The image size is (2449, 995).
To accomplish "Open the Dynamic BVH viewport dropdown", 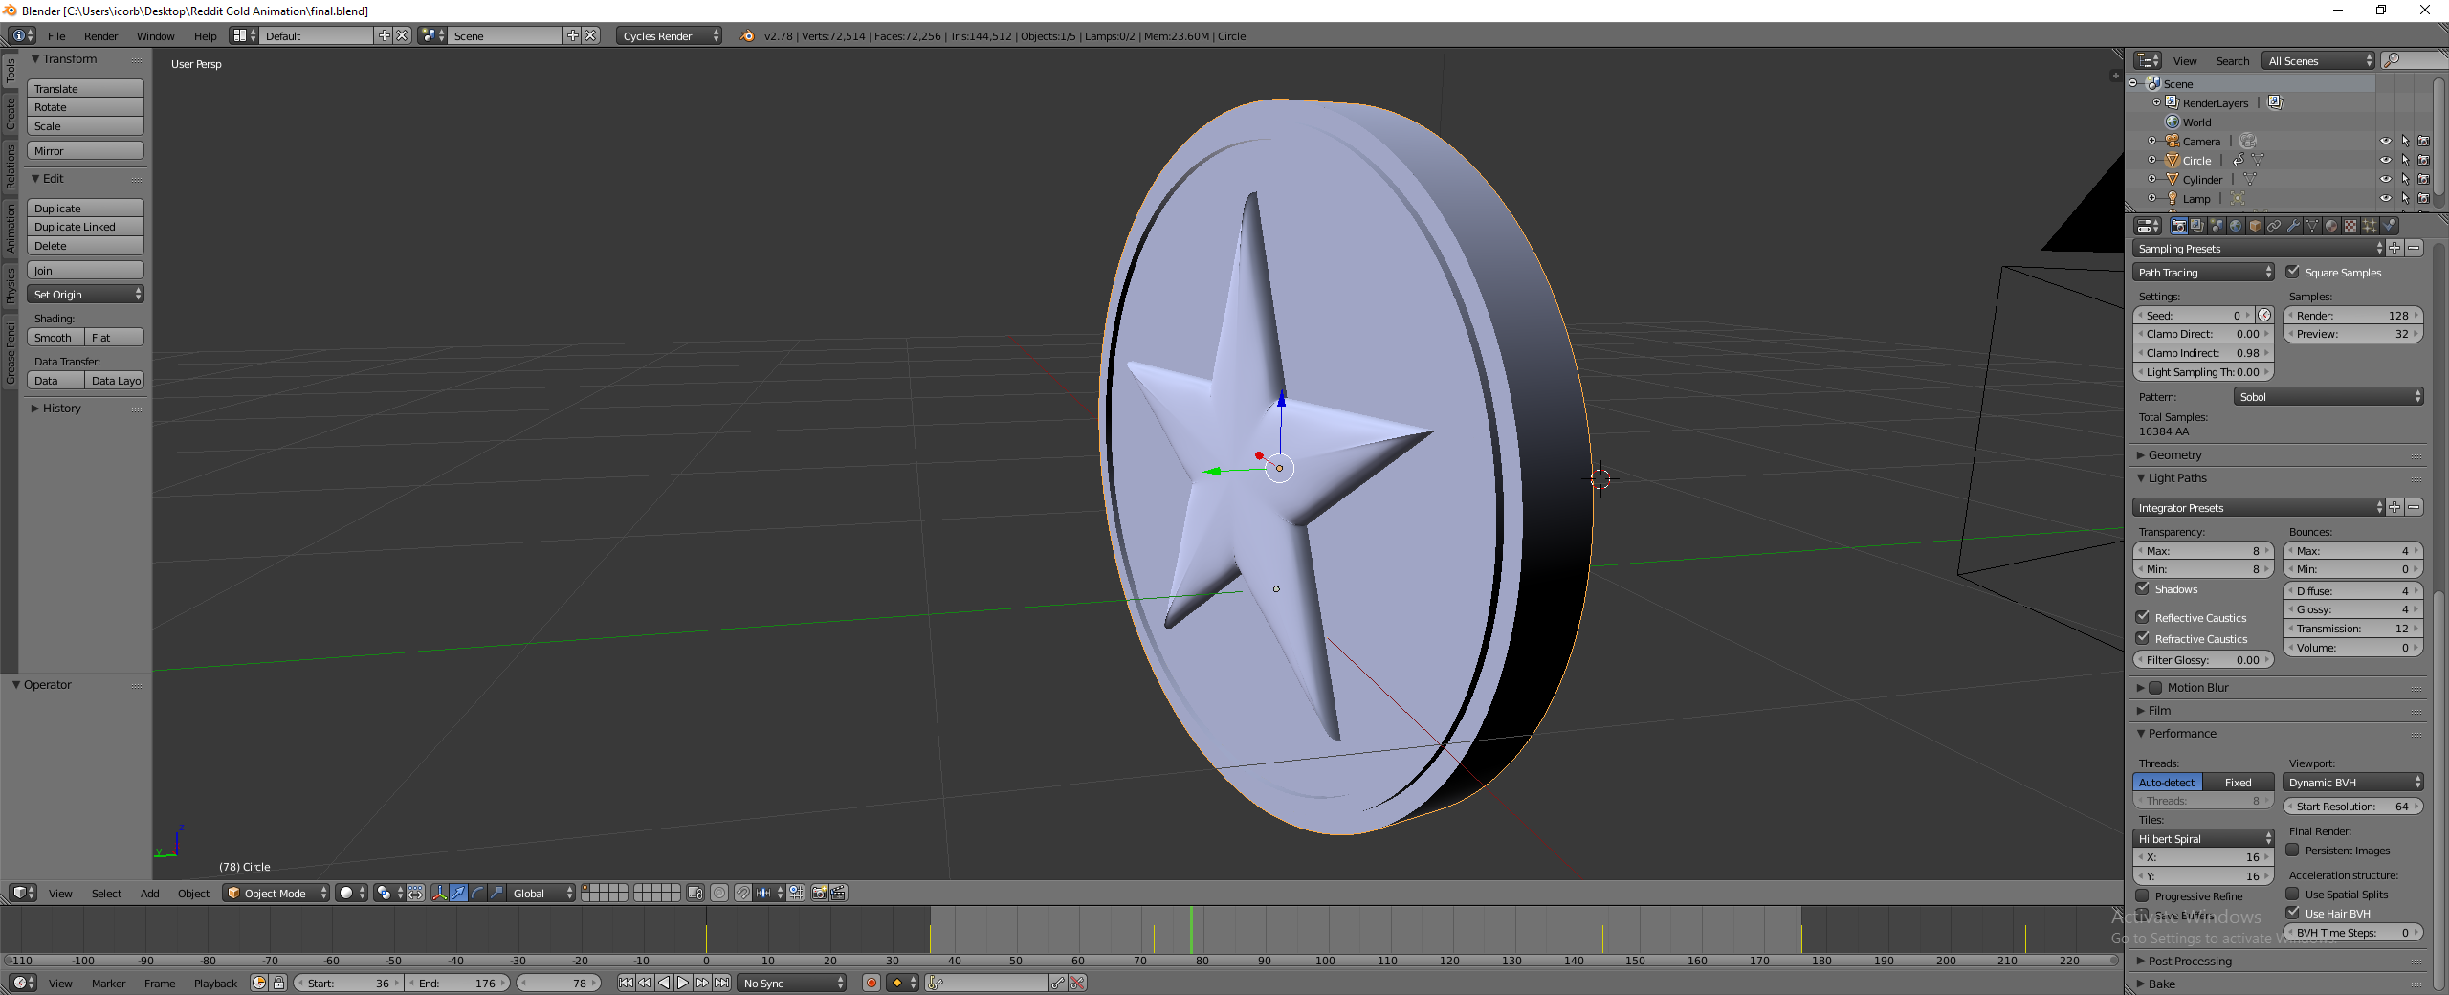I will point(2353,783).
